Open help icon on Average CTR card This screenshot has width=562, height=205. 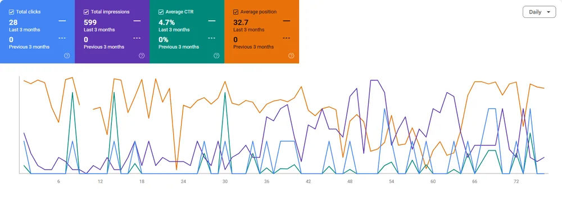pyautogui.click(x=216, y=56)
